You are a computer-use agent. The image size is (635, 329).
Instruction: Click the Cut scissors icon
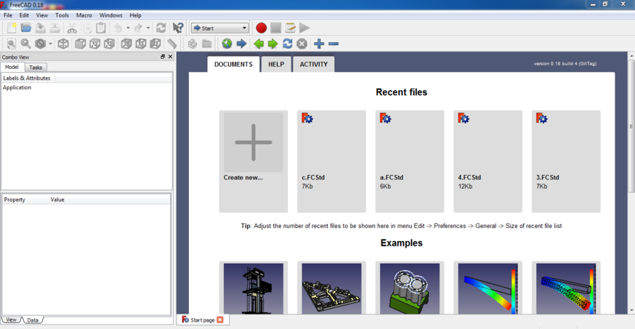point(72,28)
